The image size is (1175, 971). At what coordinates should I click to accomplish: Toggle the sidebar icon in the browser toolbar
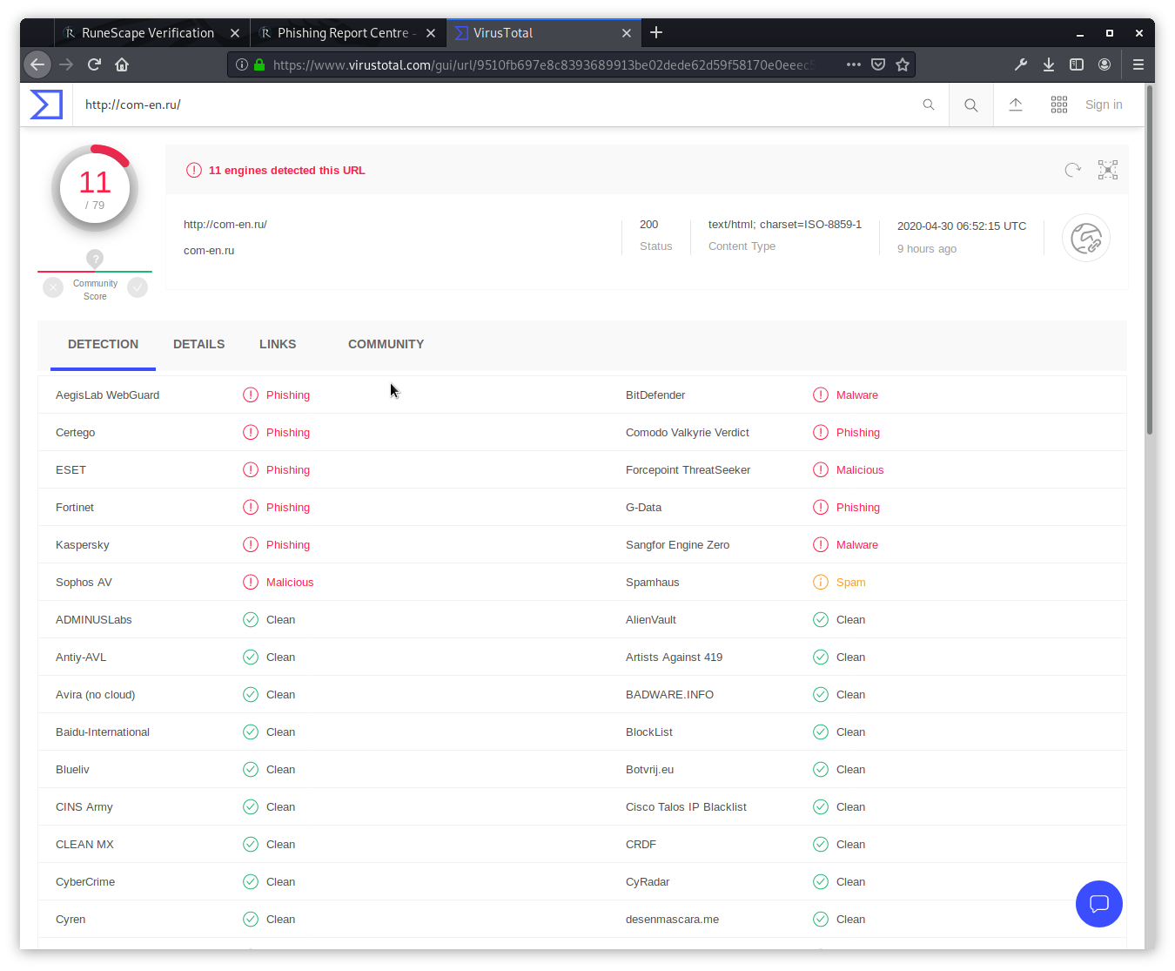pyautogui.click(x=1077, y=64)
